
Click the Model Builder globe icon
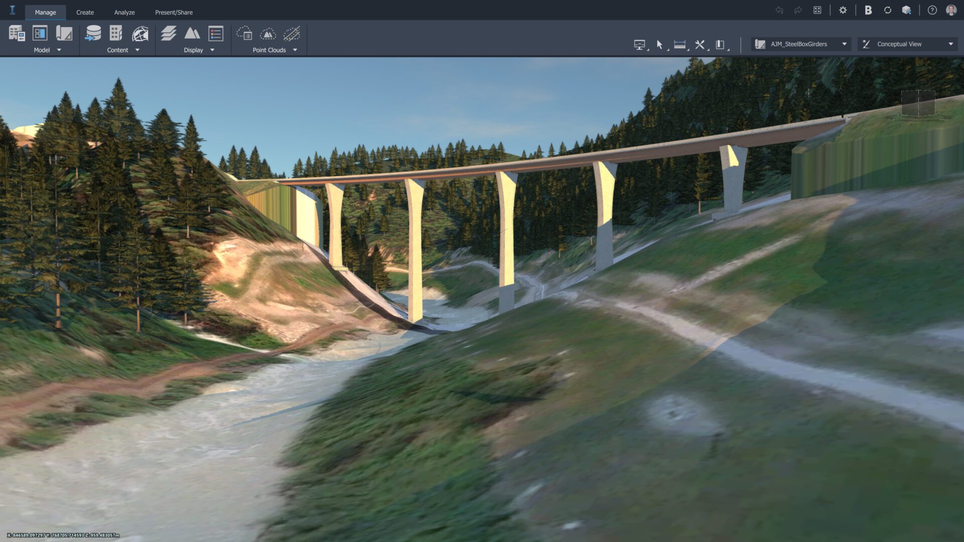140,34
